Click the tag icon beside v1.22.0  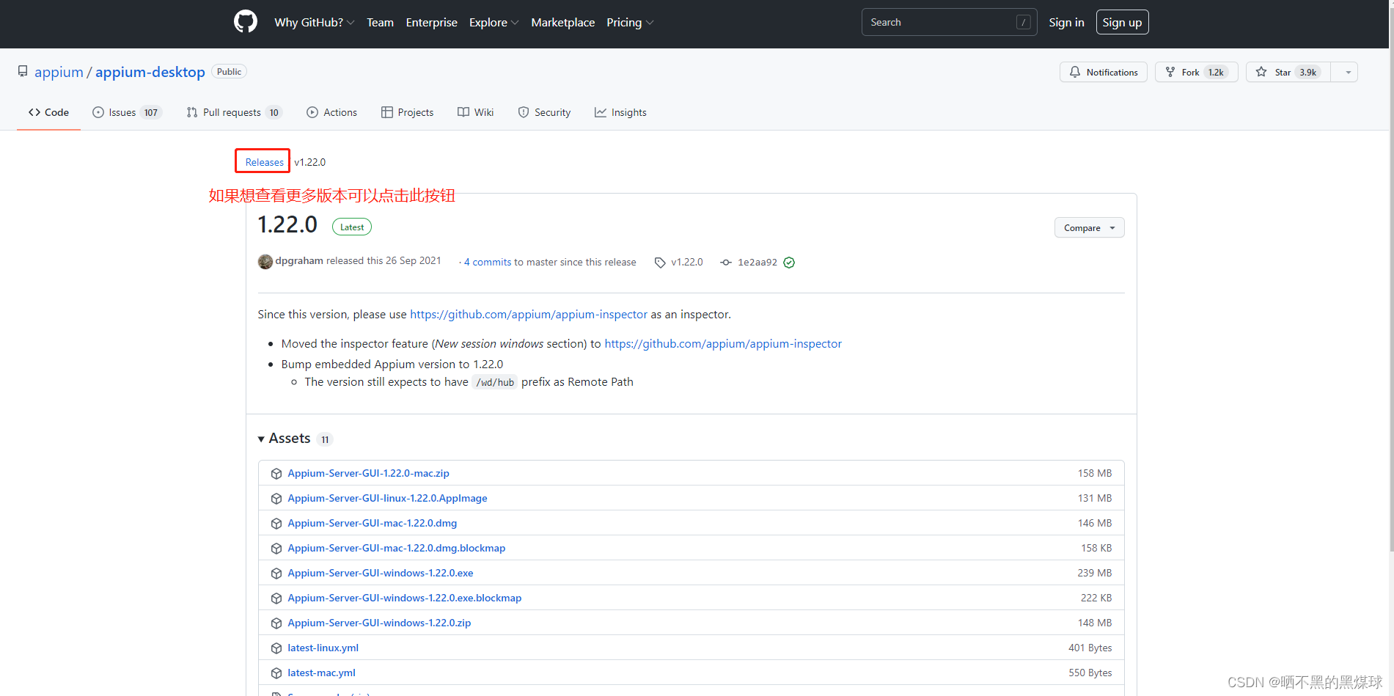click(x=660, y=263)
